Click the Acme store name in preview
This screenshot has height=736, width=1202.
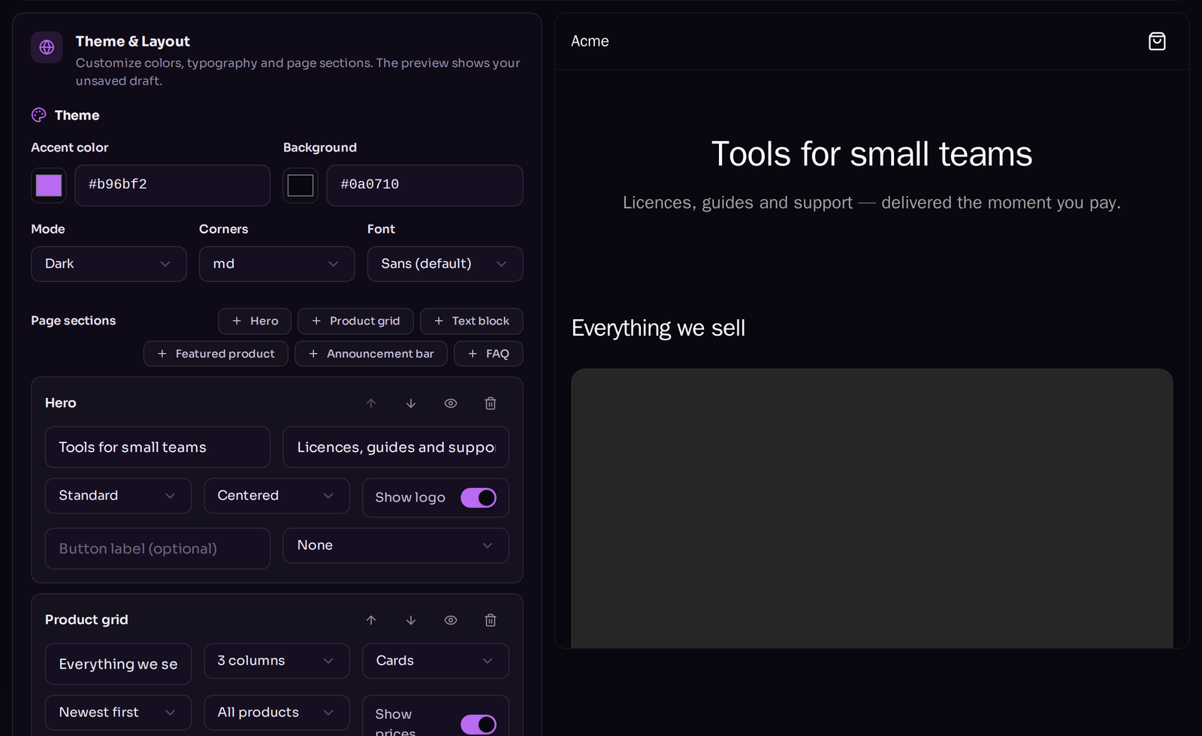pos(590,41)
